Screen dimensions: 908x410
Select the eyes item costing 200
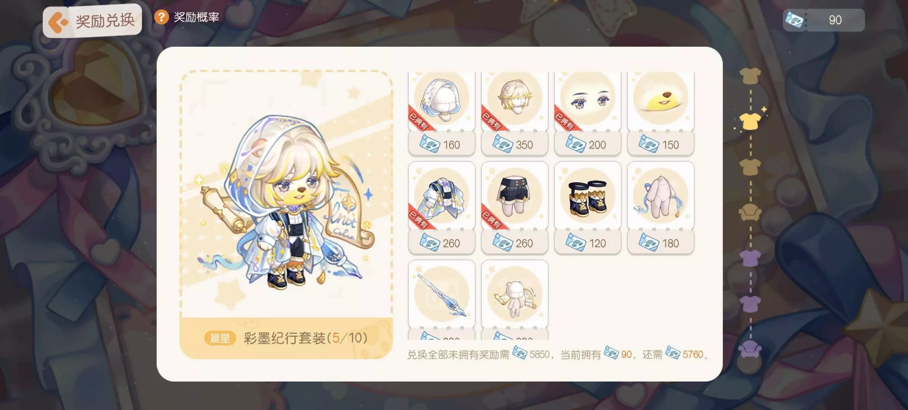pos(587,114)
